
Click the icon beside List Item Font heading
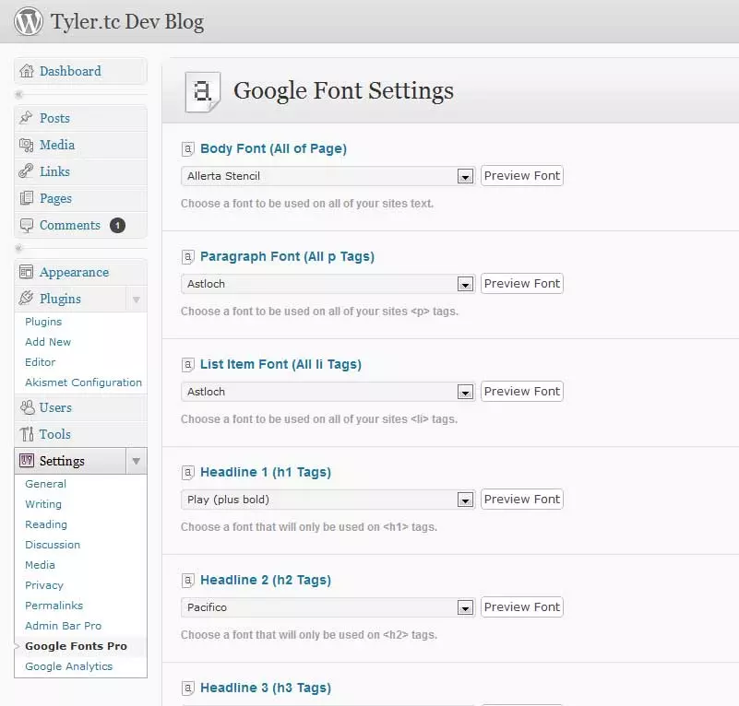coord(187,365)
